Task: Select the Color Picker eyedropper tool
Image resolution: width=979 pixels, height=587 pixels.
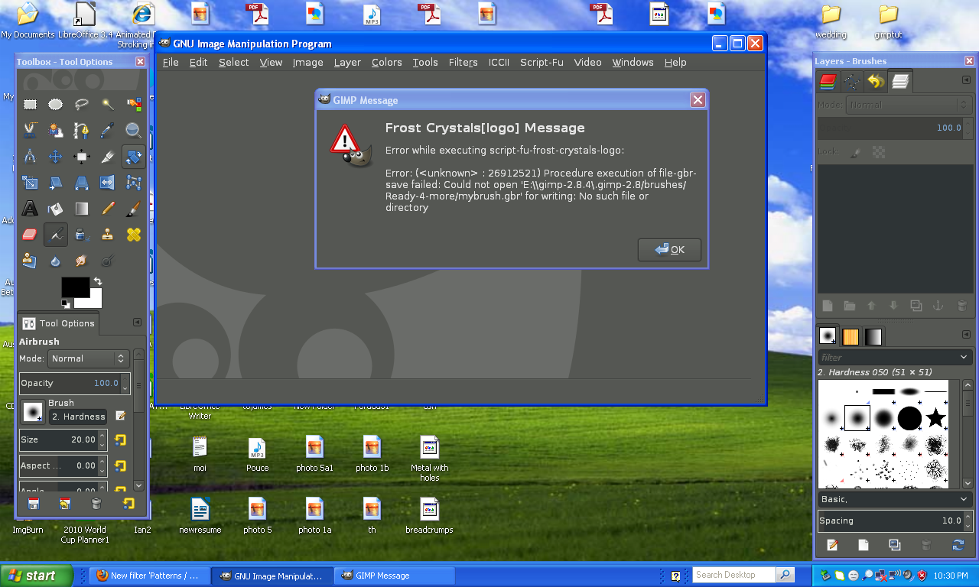Action: 108,131
